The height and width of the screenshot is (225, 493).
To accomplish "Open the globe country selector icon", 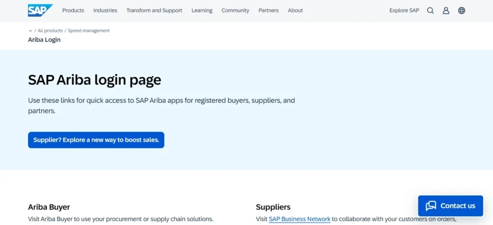I will 462,11.
